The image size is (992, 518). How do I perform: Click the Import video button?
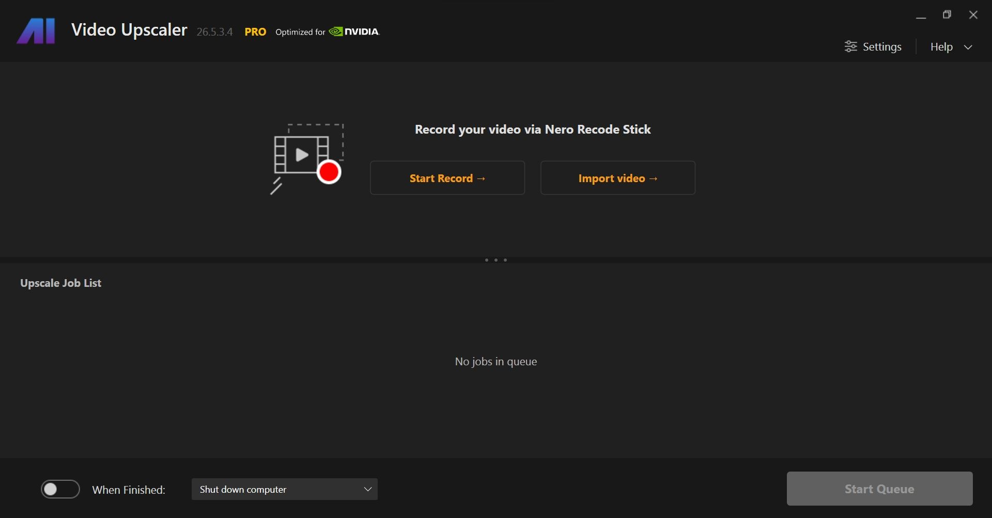click(x=617, y=178)
